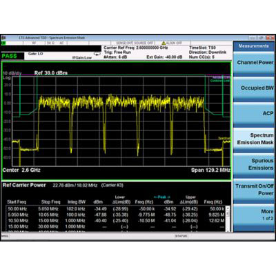The width and height of the screenshot is (276, 276).
Task: Select Spectrum Emission Mask softkey
Action: [255, 139]
